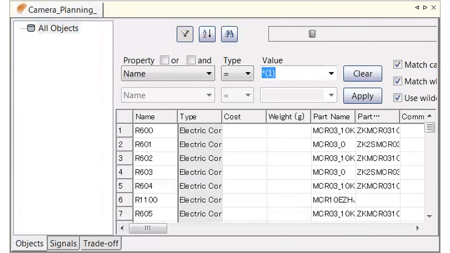This screenshot has height=253, width=450.
Task: Click the chip component icon in top bar
Action: click(x=312, y=34)
